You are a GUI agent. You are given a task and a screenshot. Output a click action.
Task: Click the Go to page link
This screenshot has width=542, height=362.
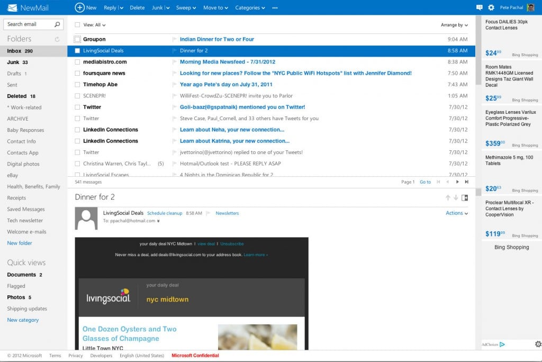[x=425, y=182]
